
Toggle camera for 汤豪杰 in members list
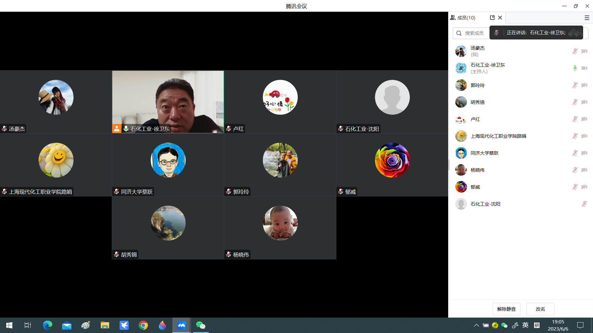pyautogui.click(x=584, y=51)
